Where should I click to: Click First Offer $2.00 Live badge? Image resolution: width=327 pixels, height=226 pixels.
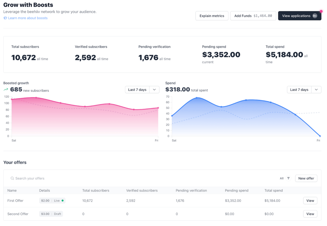[52, 201]
